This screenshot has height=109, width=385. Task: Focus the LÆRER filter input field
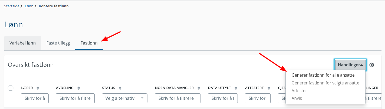pyautogui.click(x=35, y=98)
